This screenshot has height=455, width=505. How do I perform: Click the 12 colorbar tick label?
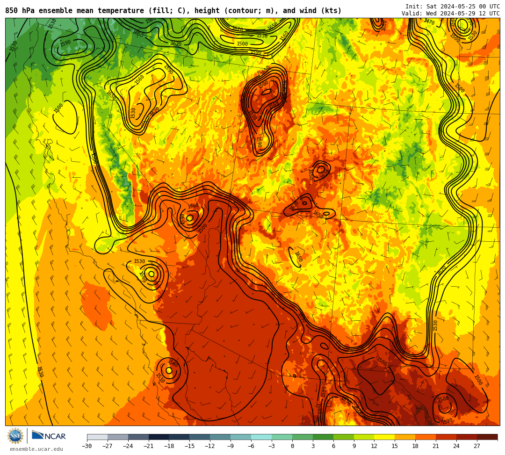point(374,446)
